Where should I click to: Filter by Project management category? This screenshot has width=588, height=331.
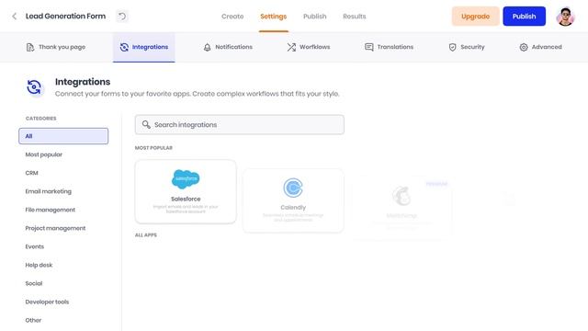click(55, 228)
